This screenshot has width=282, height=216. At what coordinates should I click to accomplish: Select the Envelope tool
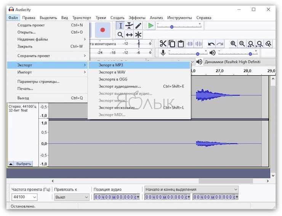[129, 26]
